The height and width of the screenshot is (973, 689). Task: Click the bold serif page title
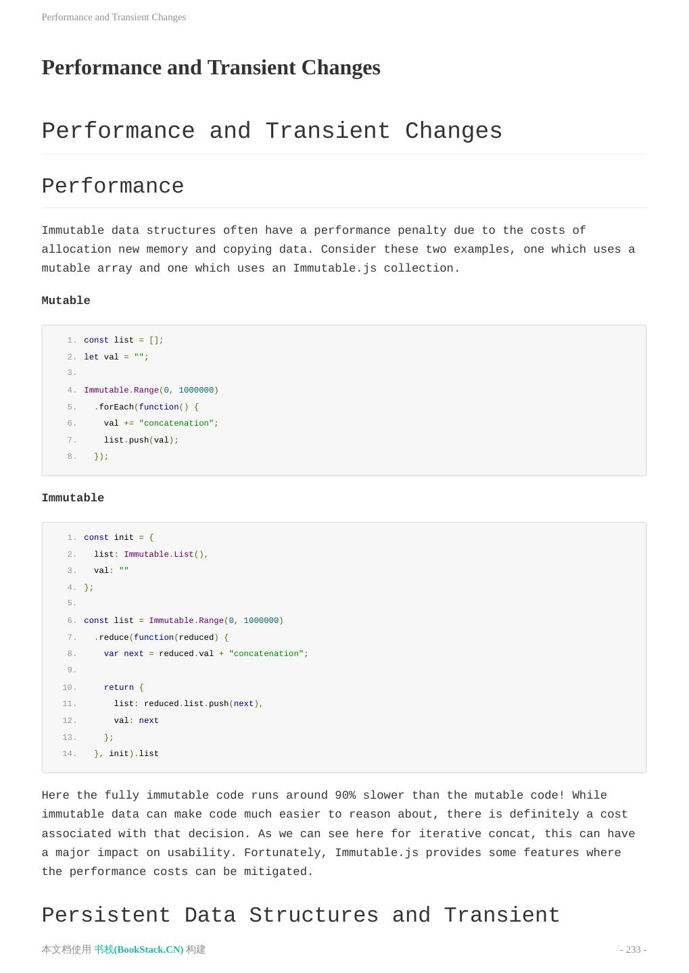point(211,68)
